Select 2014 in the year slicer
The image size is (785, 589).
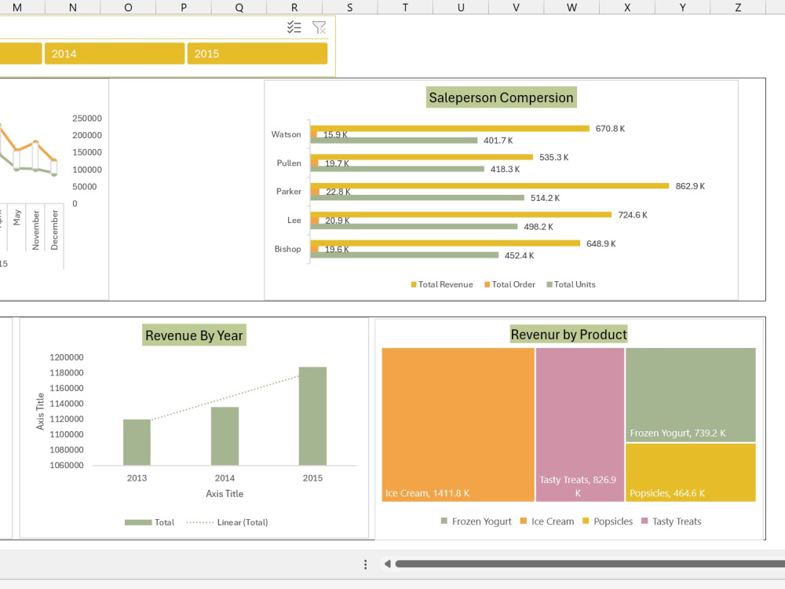click(x=114, y=53)
